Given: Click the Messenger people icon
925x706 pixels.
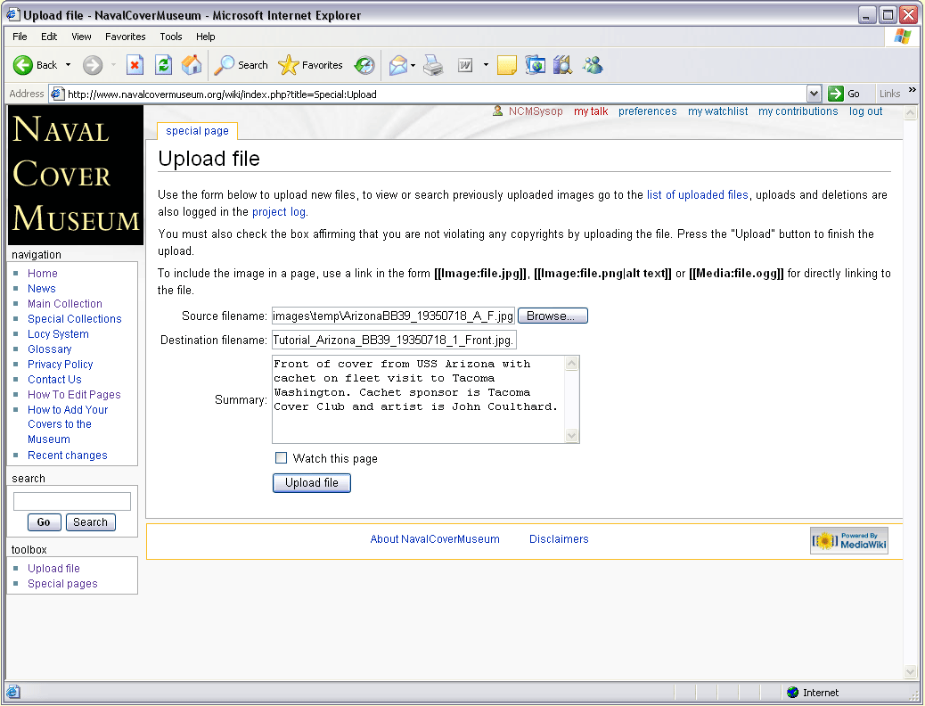Looking at the screenshot, I should click(x=593, y=65).
